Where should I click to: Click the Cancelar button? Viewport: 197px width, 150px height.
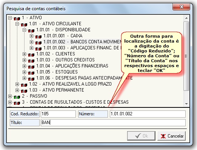172,136
